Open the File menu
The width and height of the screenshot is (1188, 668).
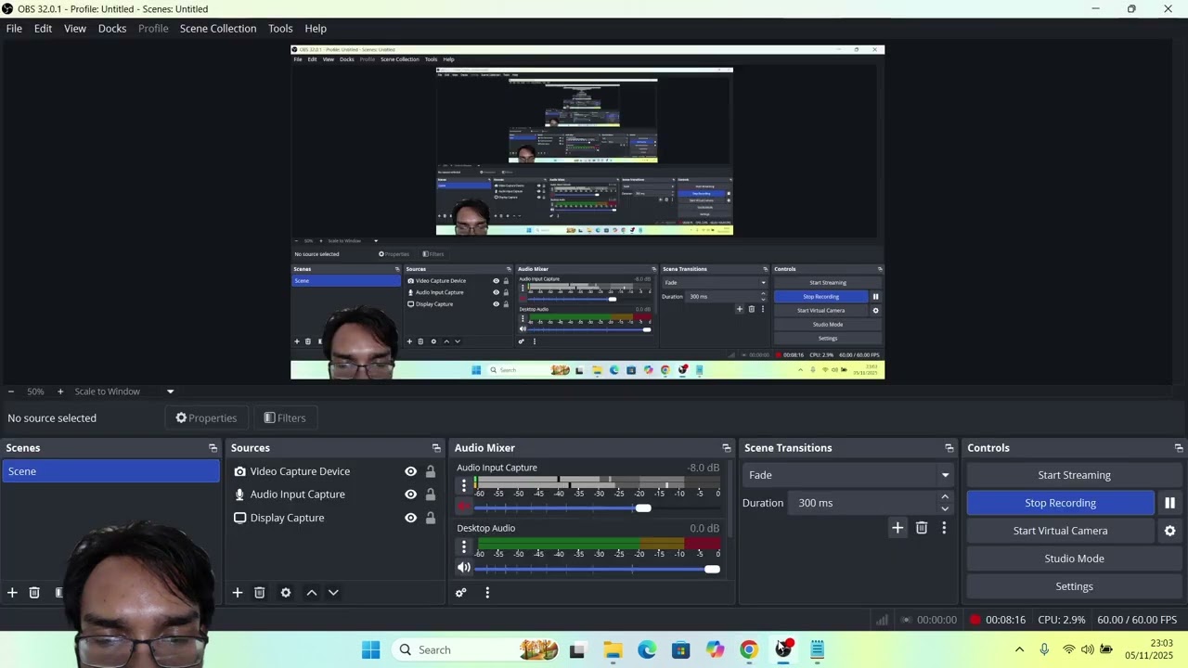point(14,29)
